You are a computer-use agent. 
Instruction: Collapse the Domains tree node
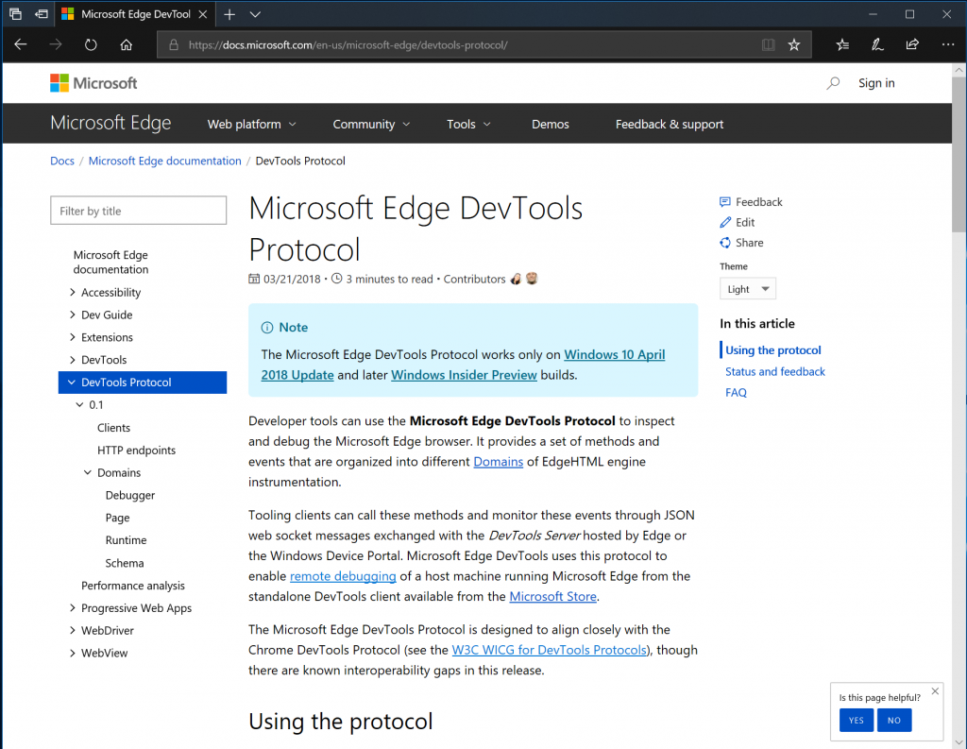(x=88, y=472)
